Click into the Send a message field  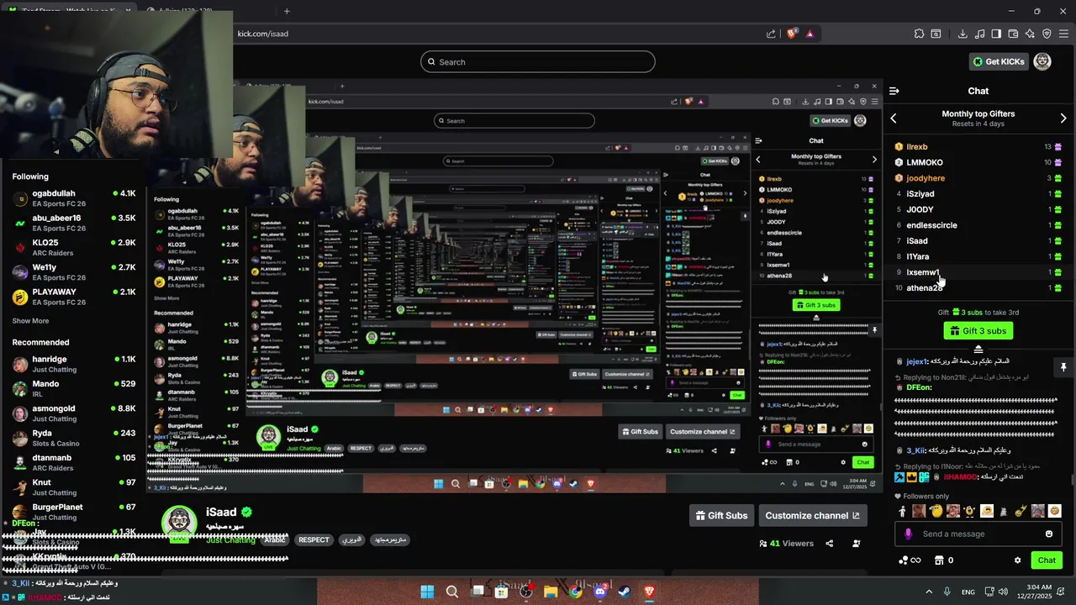click(x=978, y=534)
